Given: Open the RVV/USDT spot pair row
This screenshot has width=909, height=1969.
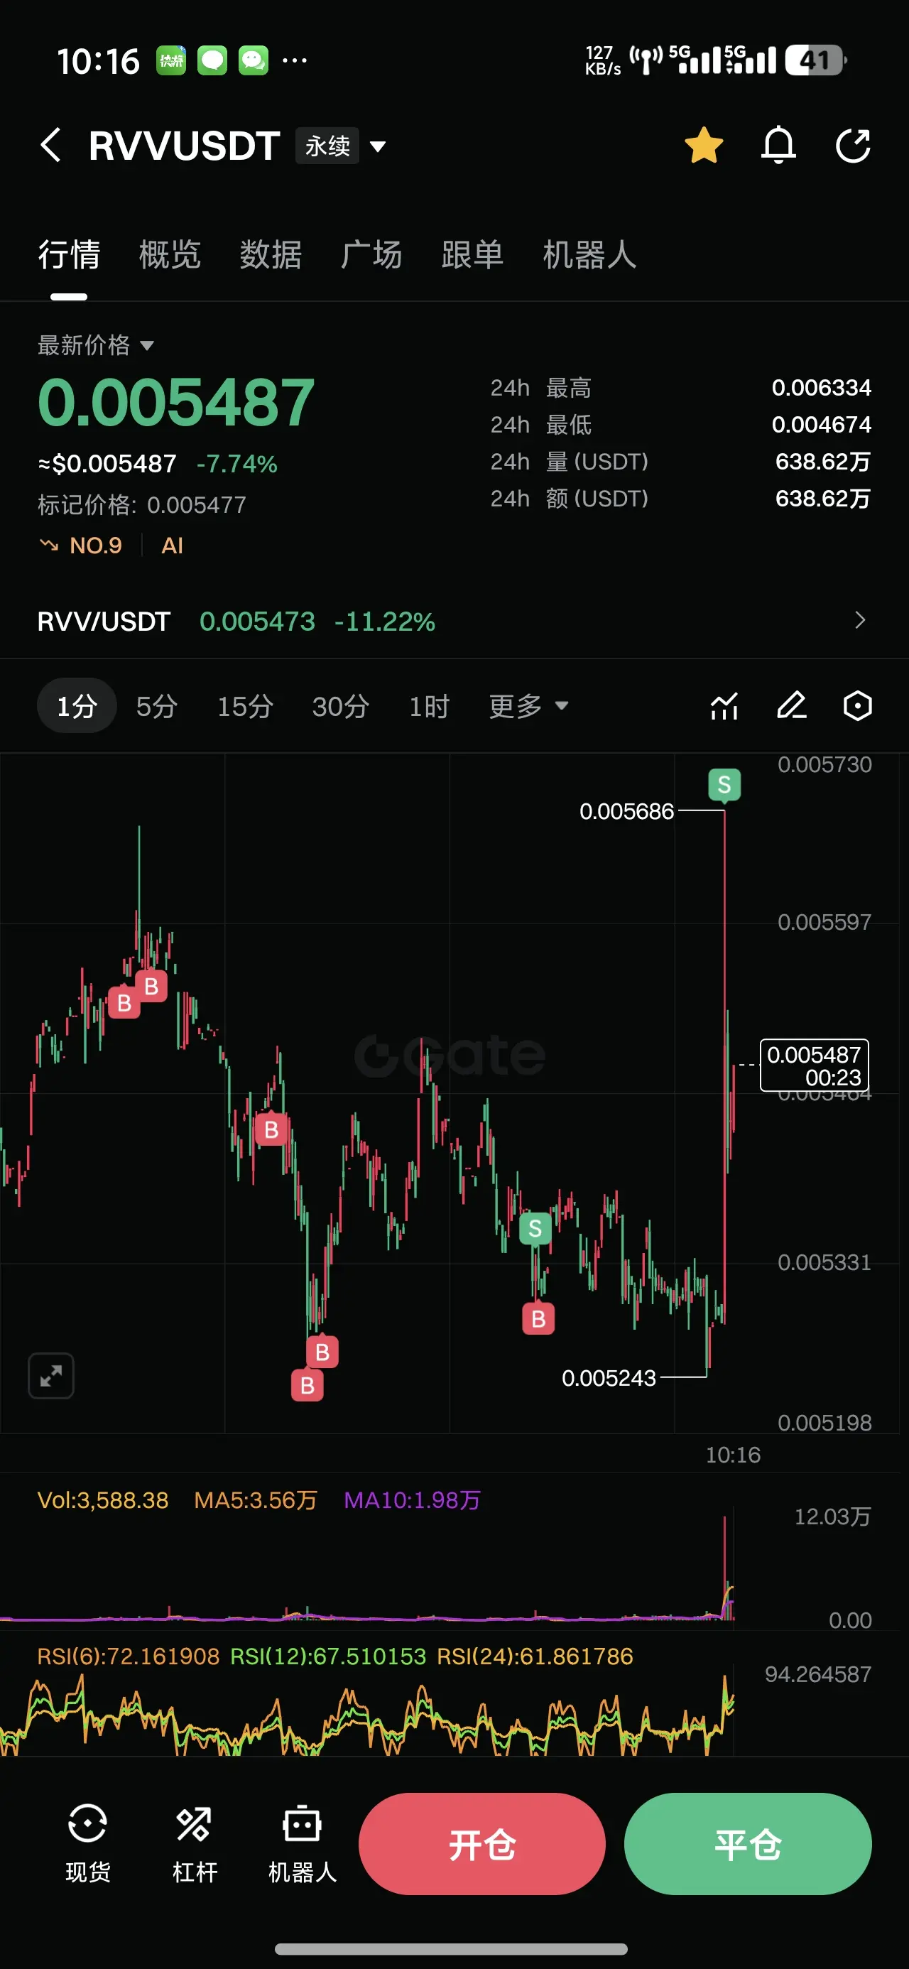Looking at the screenshot, I should [454, 621].
